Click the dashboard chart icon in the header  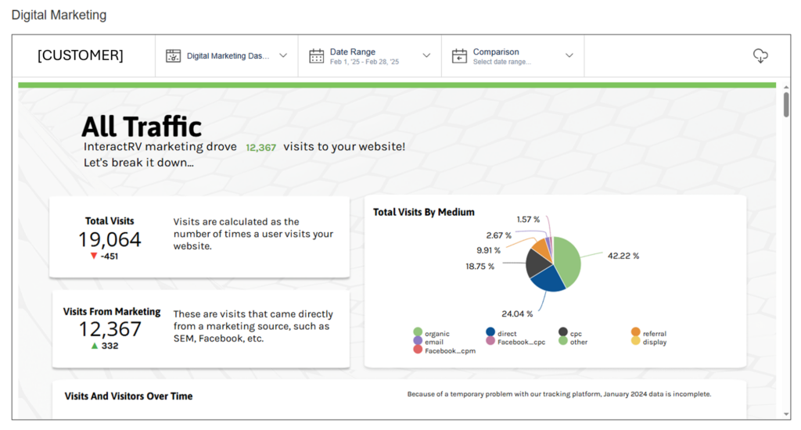(173, 56)
